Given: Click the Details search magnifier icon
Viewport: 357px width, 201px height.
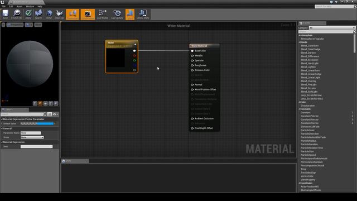Looking at the screenshot, I should tap(45, 114).
